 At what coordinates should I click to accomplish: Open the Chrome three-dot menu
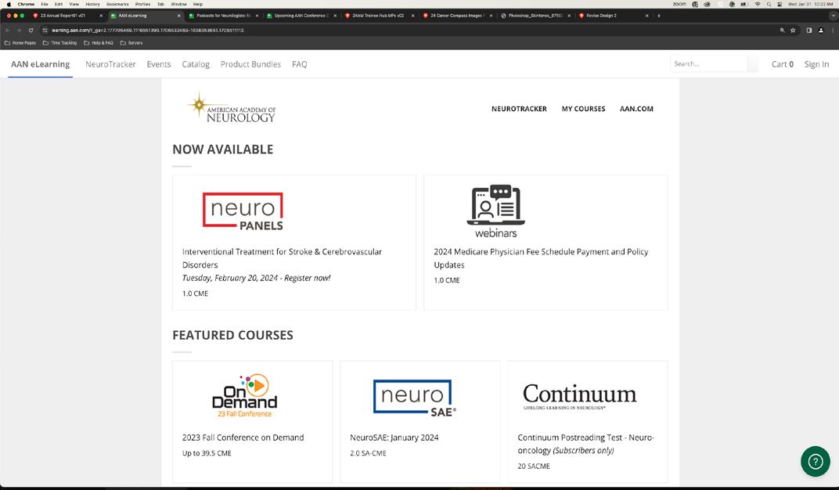833,31
